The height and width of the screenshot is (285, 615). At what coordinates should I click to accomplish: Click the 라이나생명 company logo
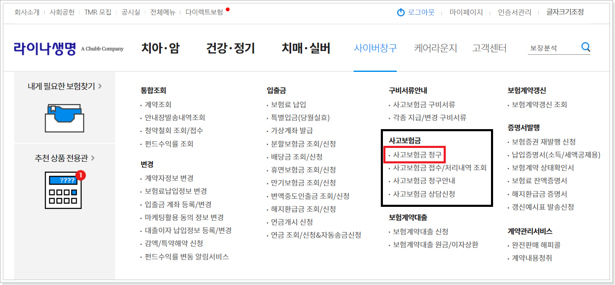44,48
